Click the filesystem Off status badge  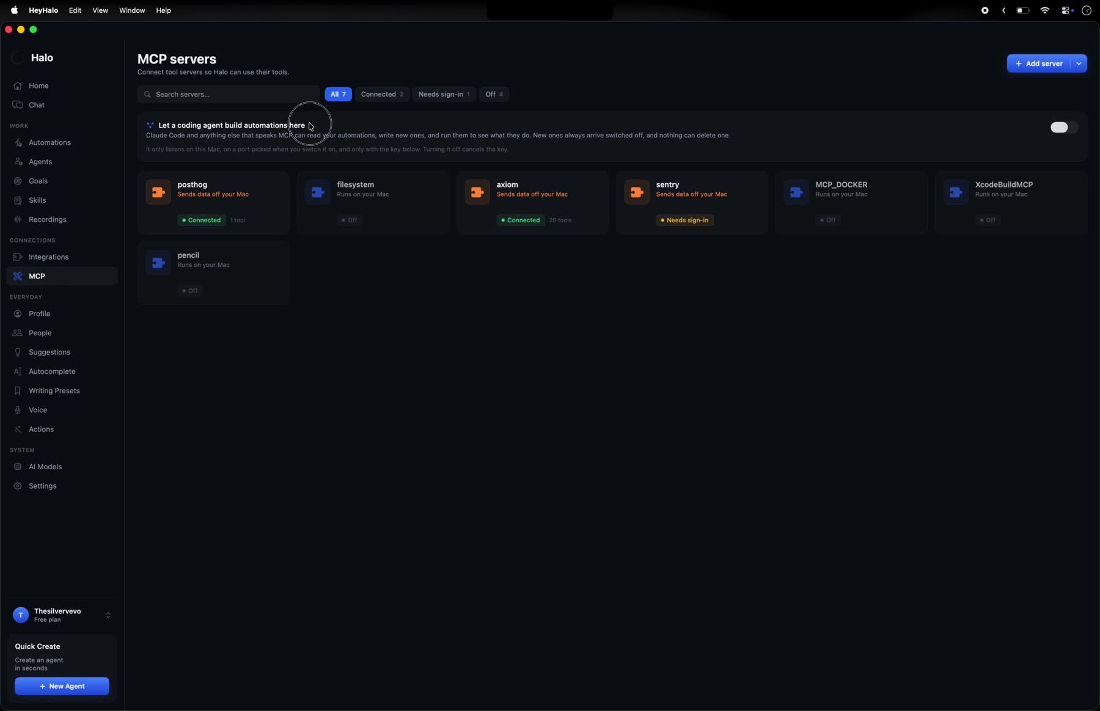[x=350, y=221]
